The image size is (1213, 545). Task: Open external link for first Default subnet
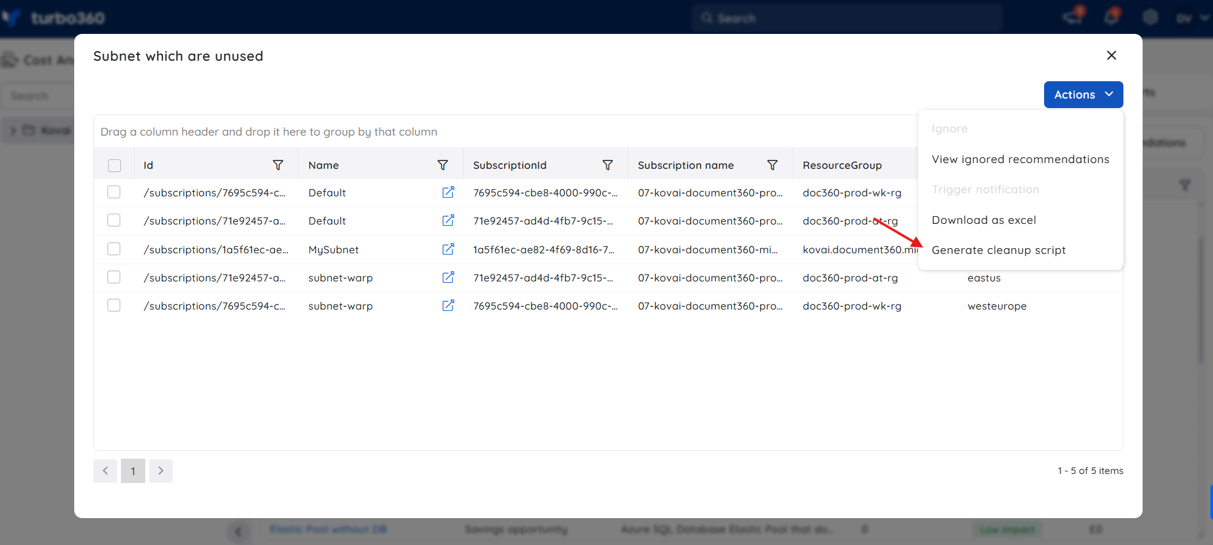tap(448, 193)
